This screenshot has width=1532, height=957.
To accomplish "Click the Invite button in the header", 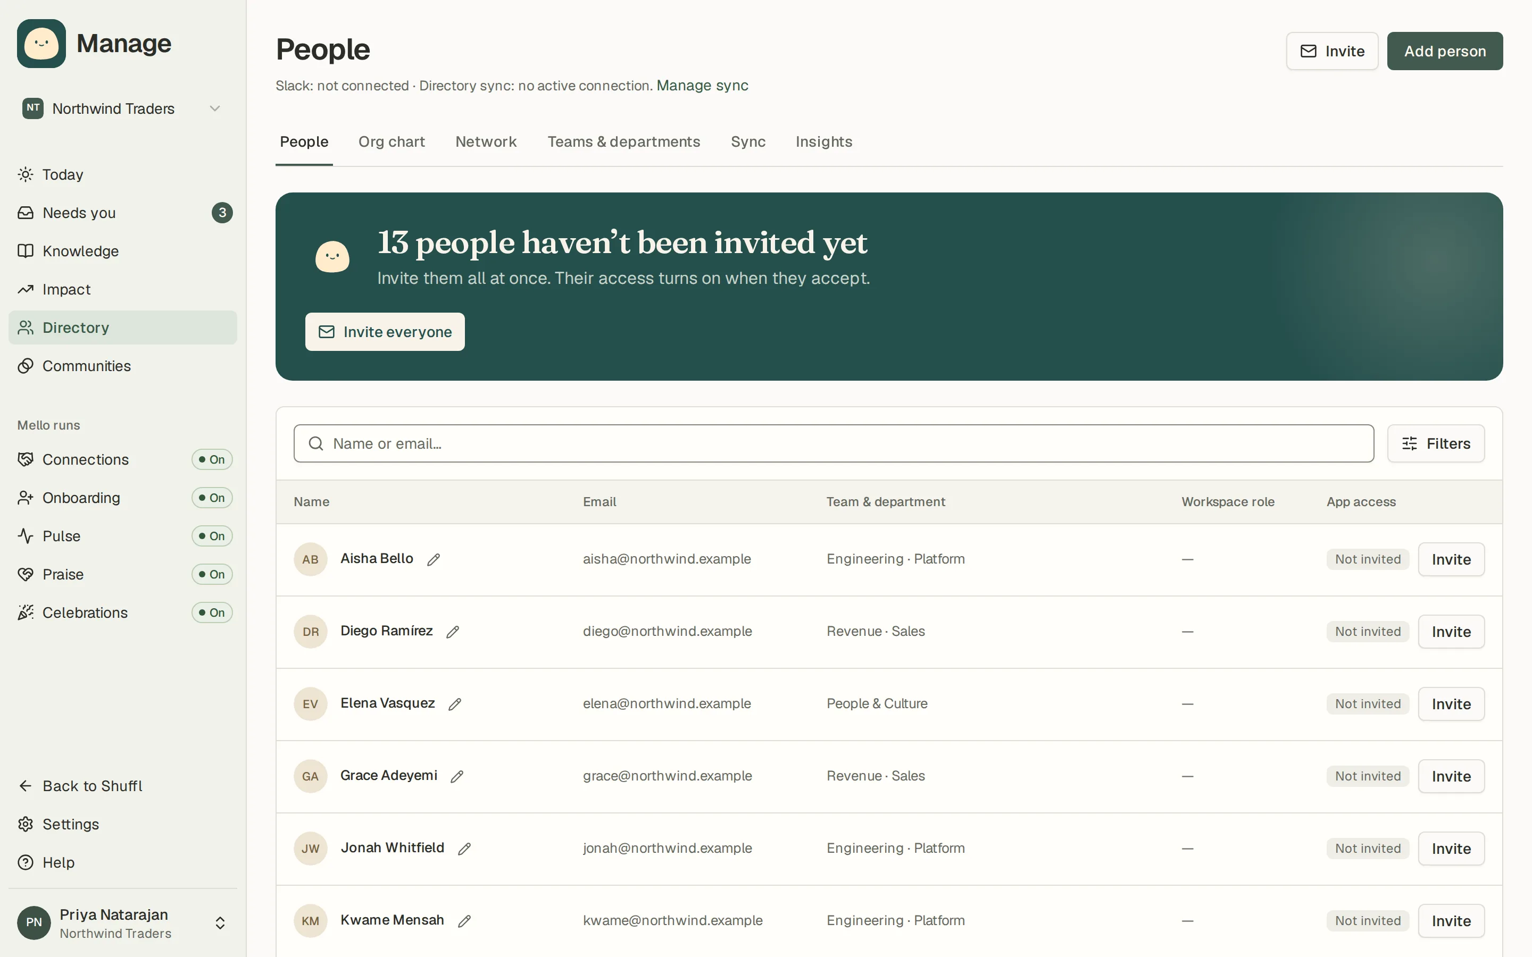I will (1332, 51).
